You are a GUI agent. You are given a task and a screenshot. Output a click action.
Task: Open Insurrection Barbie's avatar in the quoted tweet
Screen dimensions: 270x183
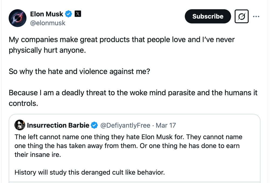tap(20, 125)
